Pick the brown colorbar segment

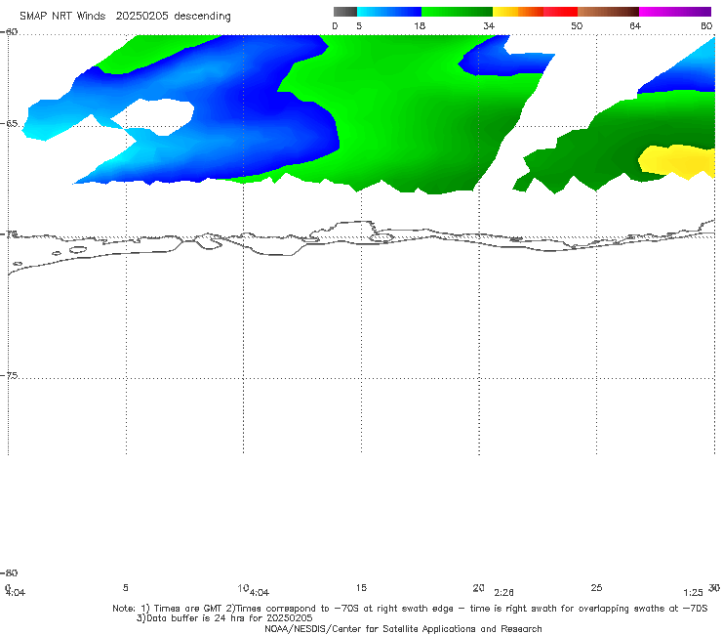click(608, 12)
